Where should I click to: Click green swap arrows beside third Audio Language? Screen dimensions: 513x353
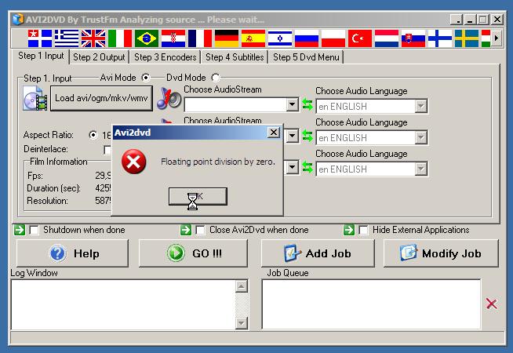click(307, 167)
